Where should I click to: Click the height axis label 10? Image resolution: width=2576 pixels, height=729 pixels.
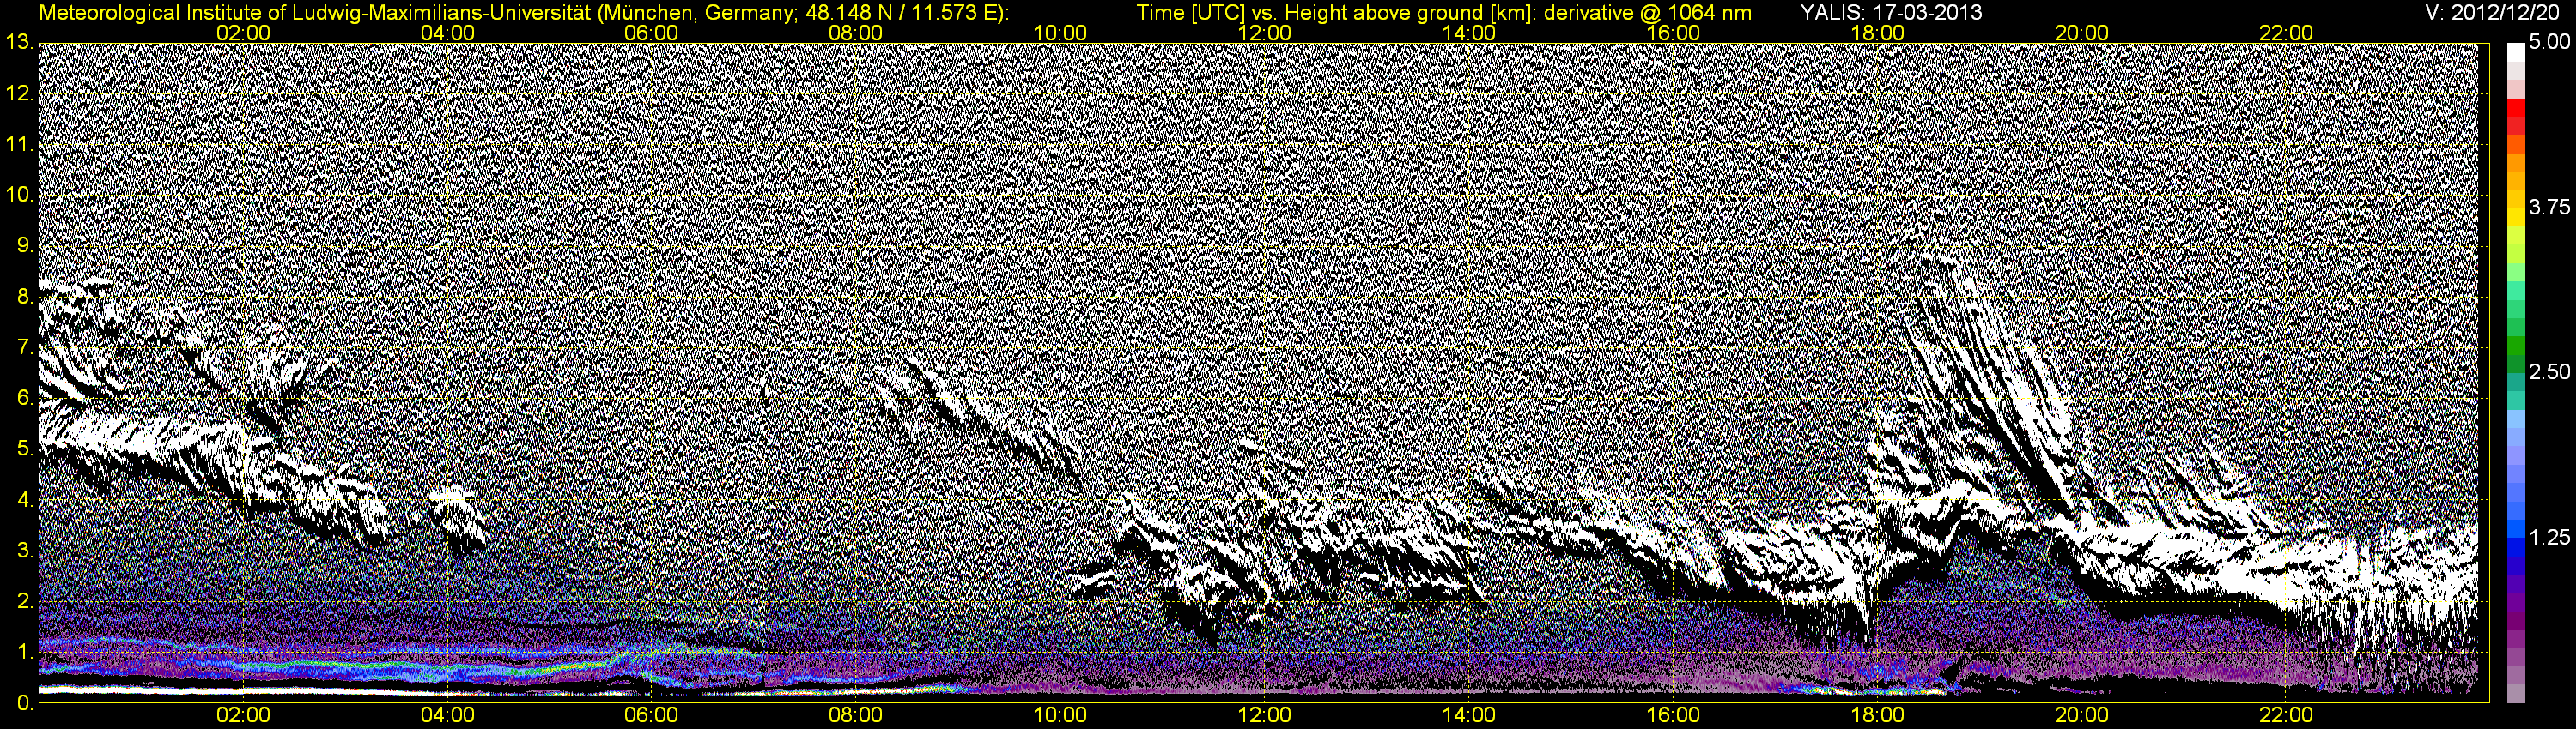(18, 195)
